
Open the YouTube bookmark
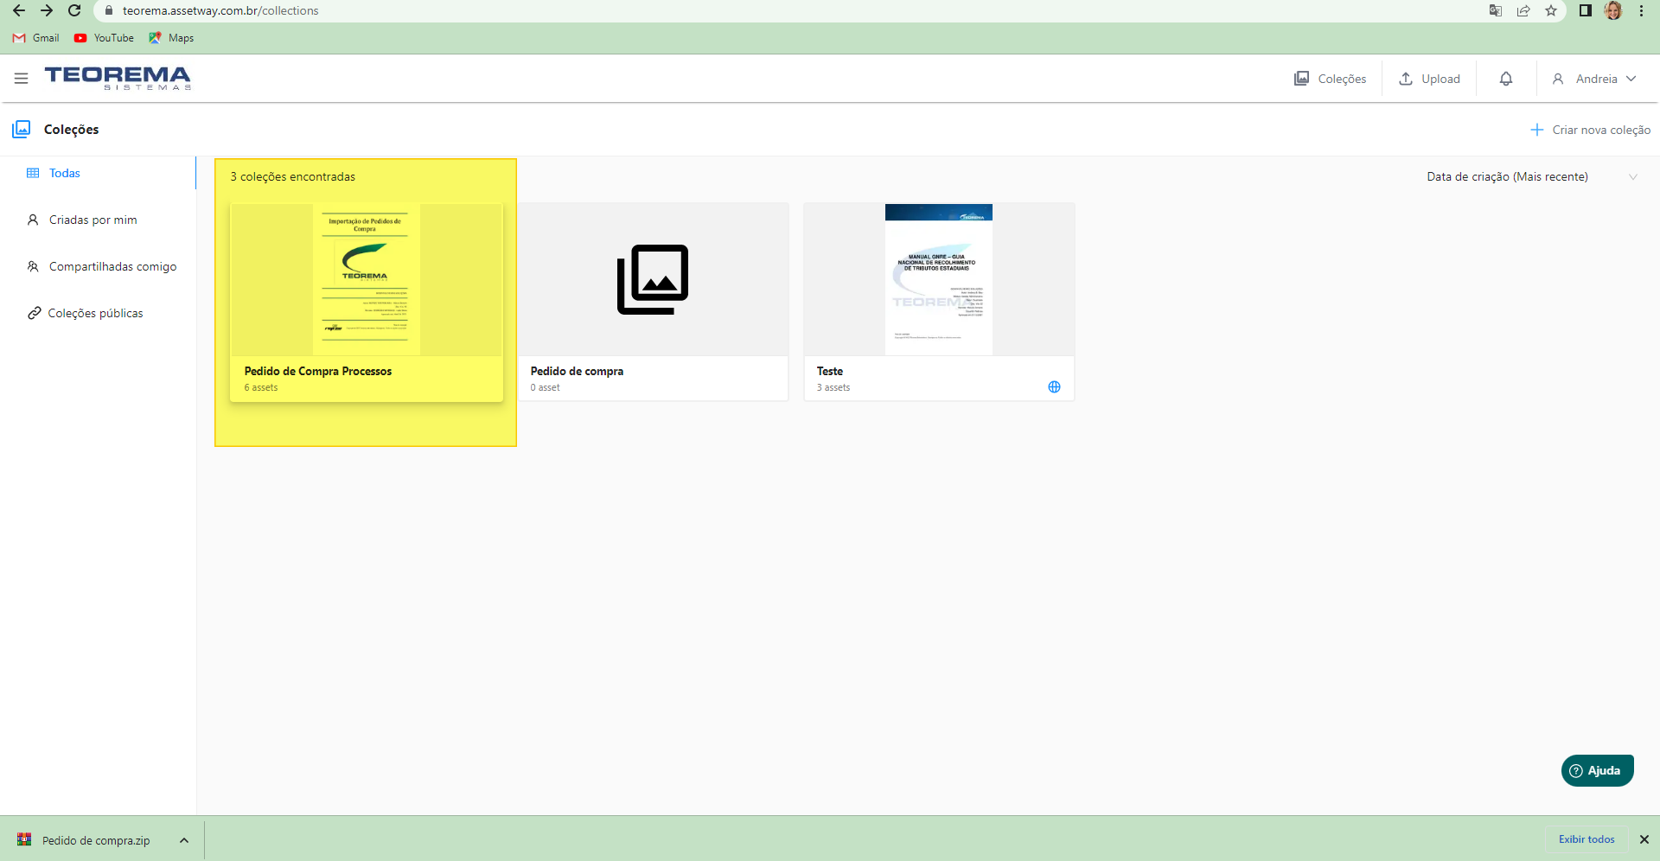(x=105, y=38)
